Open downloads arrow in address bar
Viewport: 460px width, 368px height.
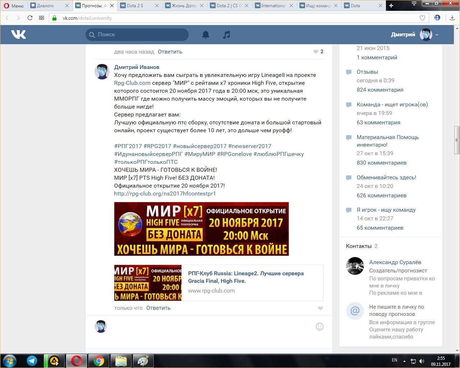452,18
